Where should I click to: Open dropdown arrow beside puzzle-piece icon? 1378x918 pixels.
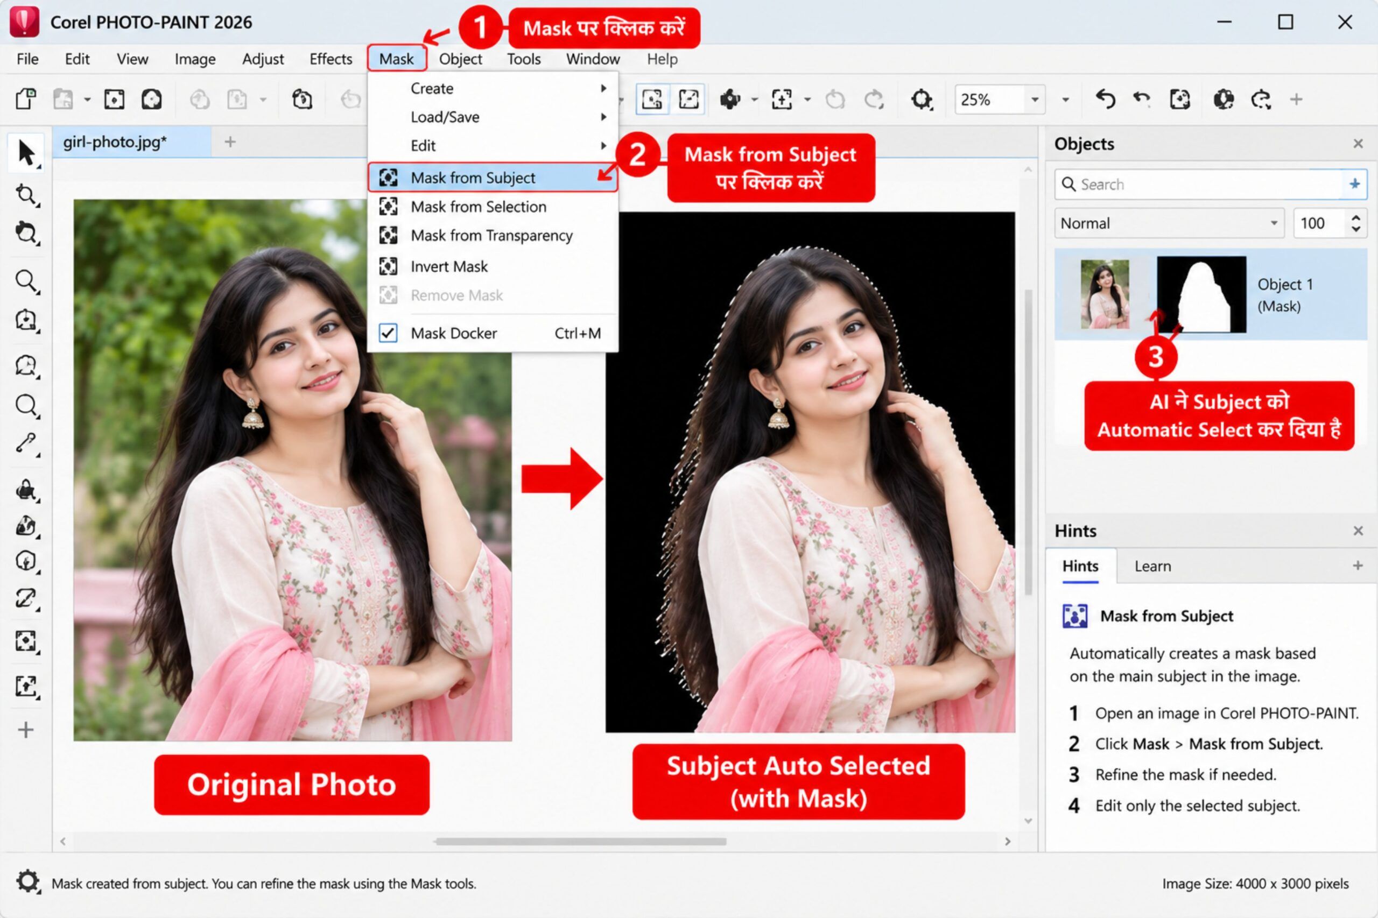(754, 99)
